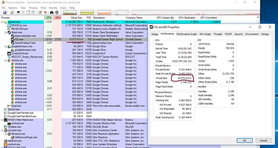Sort by the PID column header
This screenshot has width=278, height=148.
point(88,17)
